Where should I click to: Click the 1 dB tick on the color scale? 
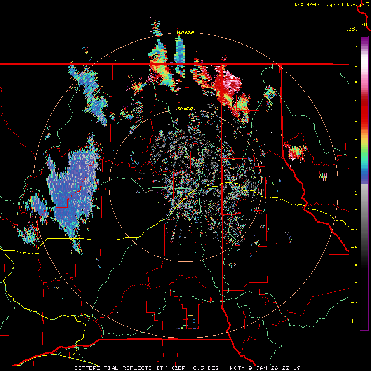(x=356, y=156)
